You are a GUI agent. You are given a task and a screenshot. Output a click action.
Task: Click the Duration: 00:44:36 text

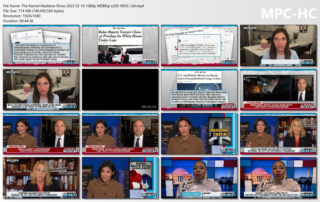18,21
